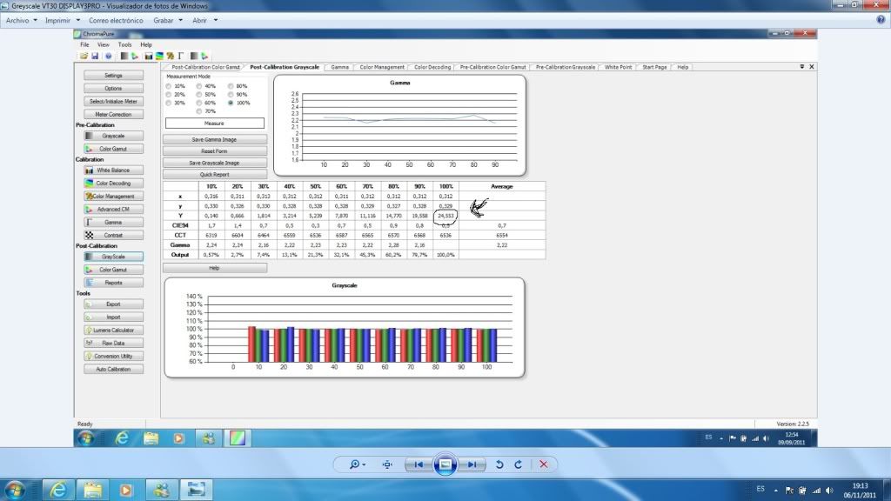Select the 90% measurement mode radio button
891x501 pixels.
[231, 95]
